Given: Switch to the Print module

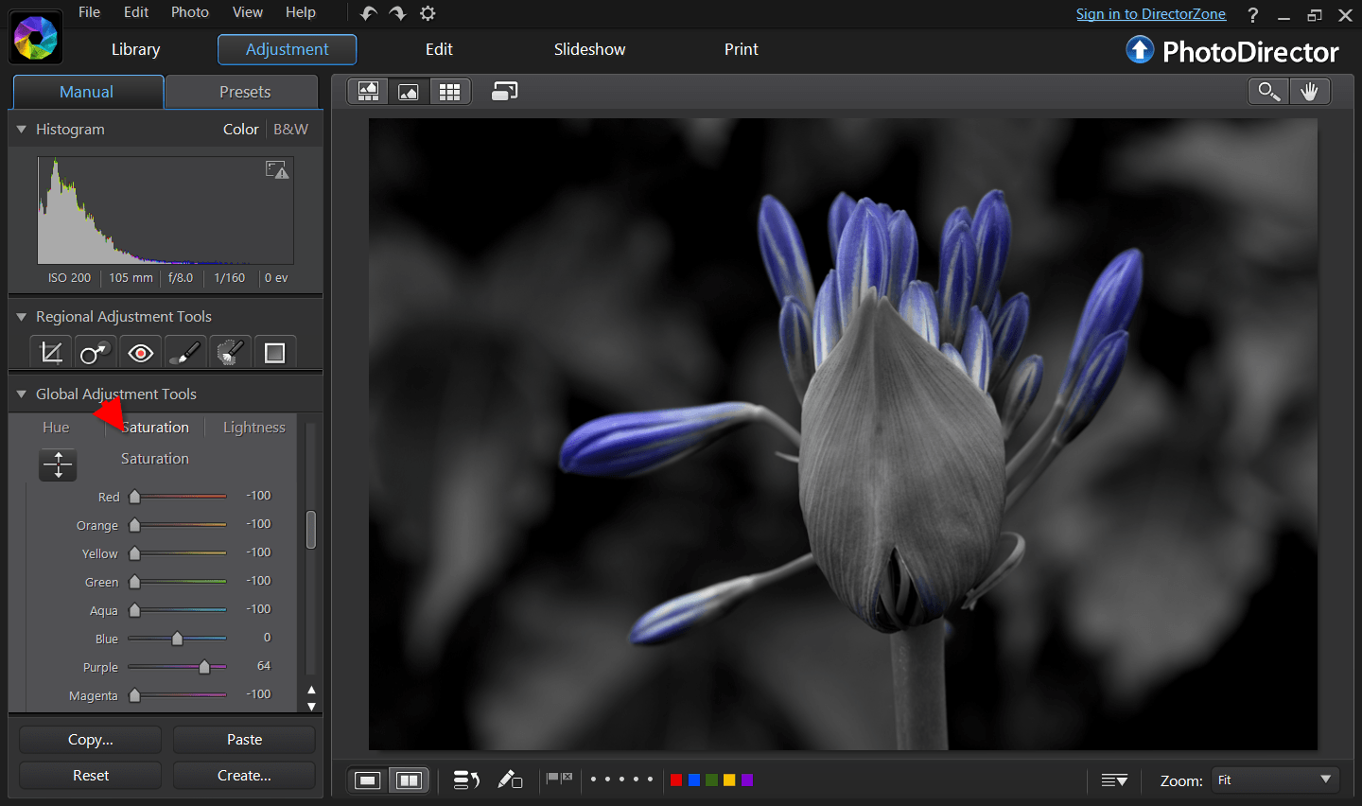Looking at the screenshot, I should pos(742,49).
